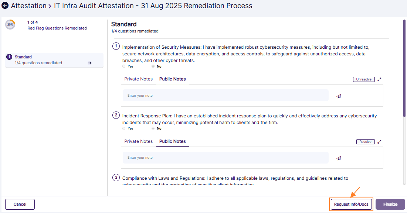Screen dimensions: 407x213
Task: Select Yes for Incident Response Plan question
Action: pos(124,128)
